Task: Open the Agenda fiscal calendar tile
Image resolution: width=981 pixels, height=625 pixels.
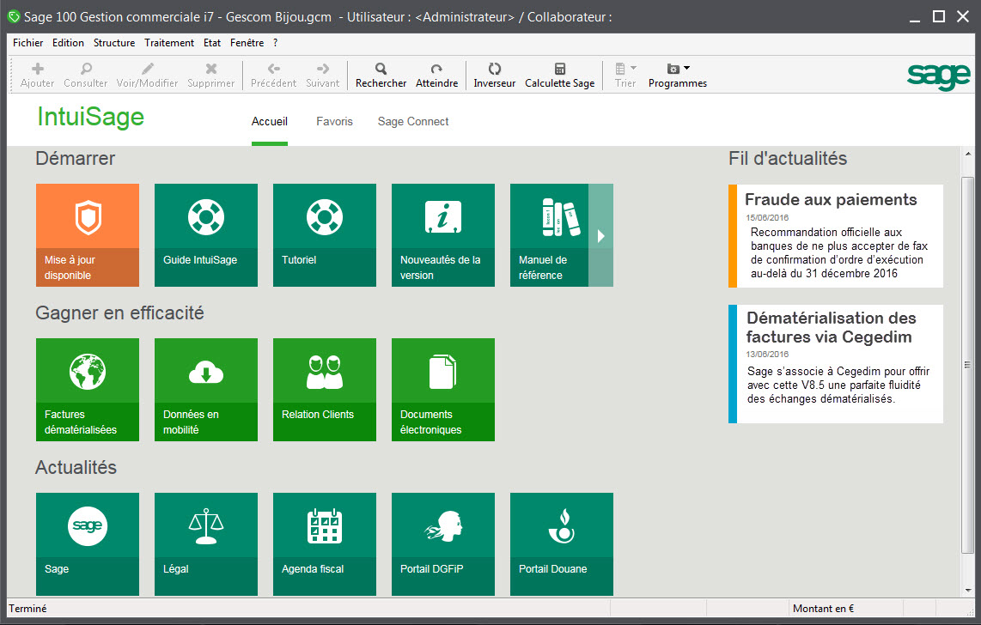Action: coord(324,543)
